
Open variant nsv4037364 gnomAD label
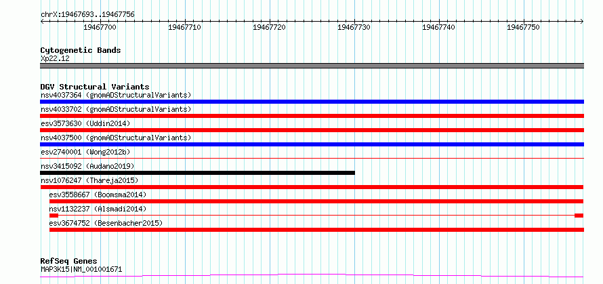pyautogui.click(x=116, y=95)
